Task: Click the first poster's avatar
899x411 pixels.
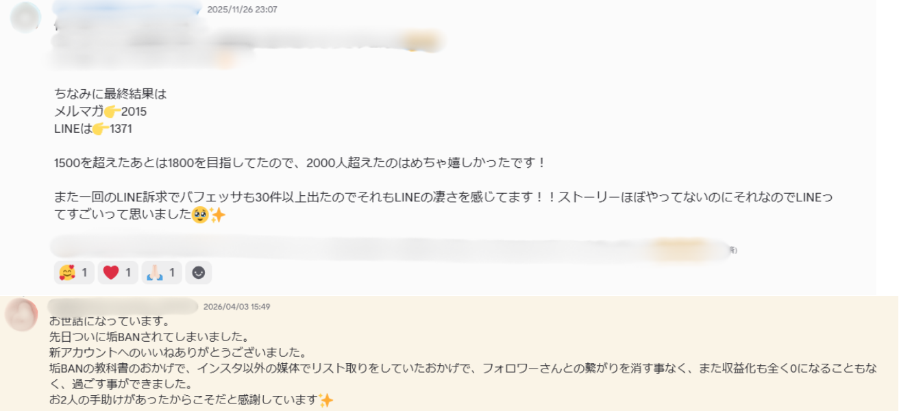Action: click(x=25, y=16)
